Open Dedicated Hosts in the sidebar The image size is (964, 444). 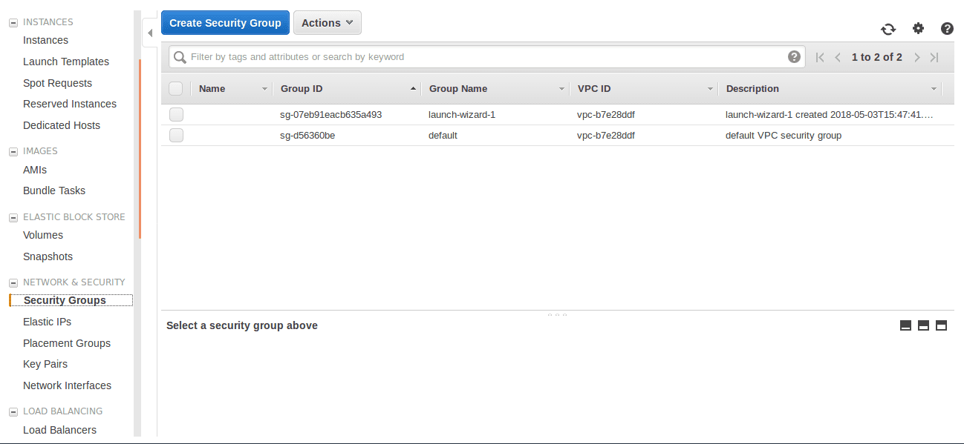click(x=62, y=125)
